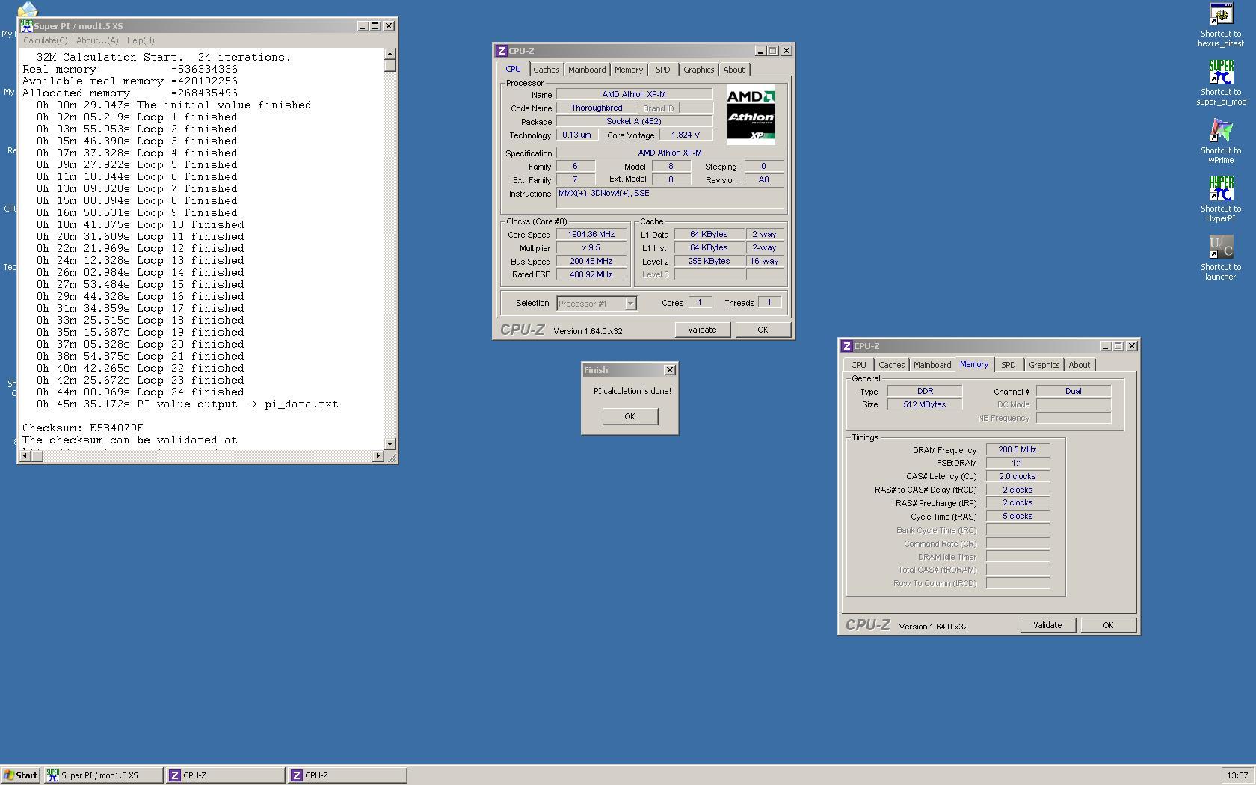This screenshot has width=1256, height=785.
Task: Activate second CPU-Z taskbar button
Action: pos(348,775)
